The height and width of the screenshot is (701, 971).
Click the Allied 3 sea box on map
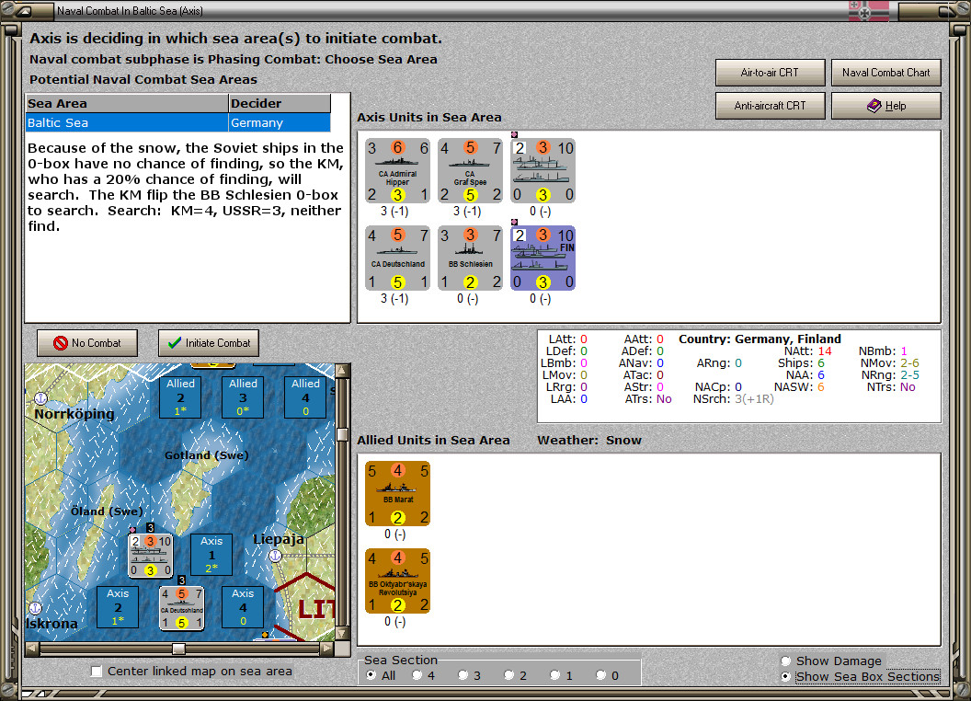click(243, 397)
